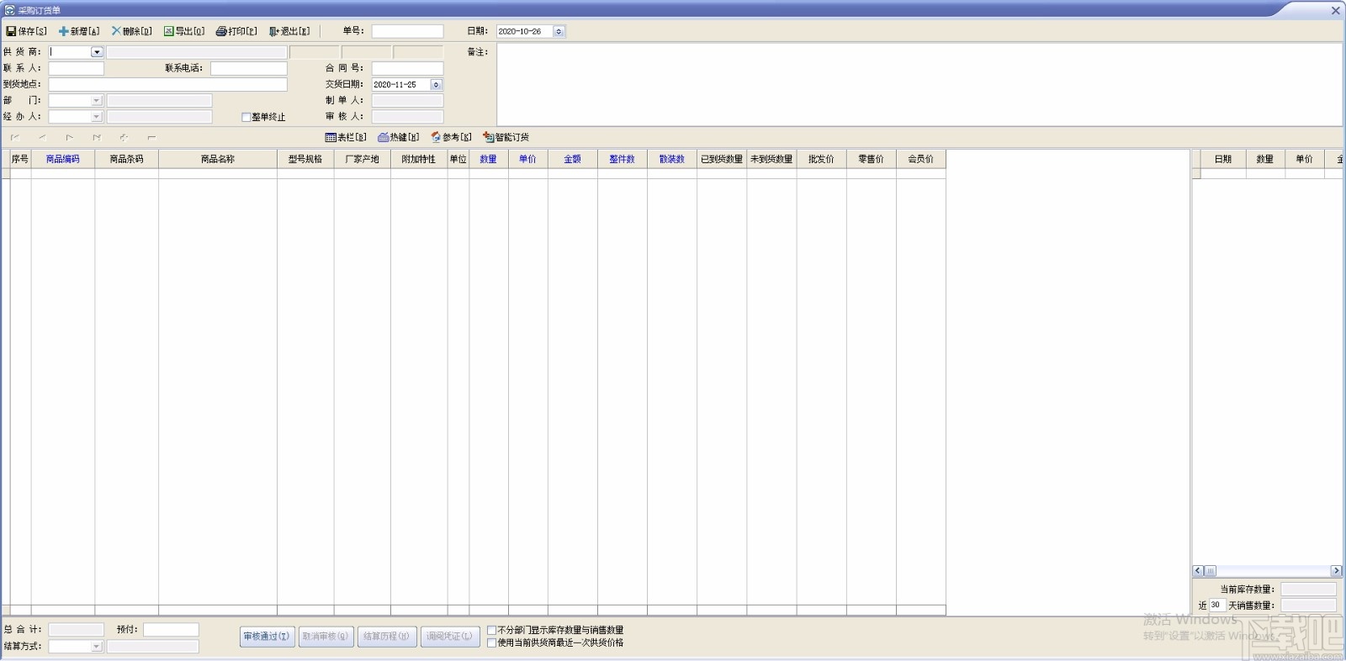Click the 删除[D] delete toolbar button
Viewport: 1346px width, 661px height.
[131, 31]
